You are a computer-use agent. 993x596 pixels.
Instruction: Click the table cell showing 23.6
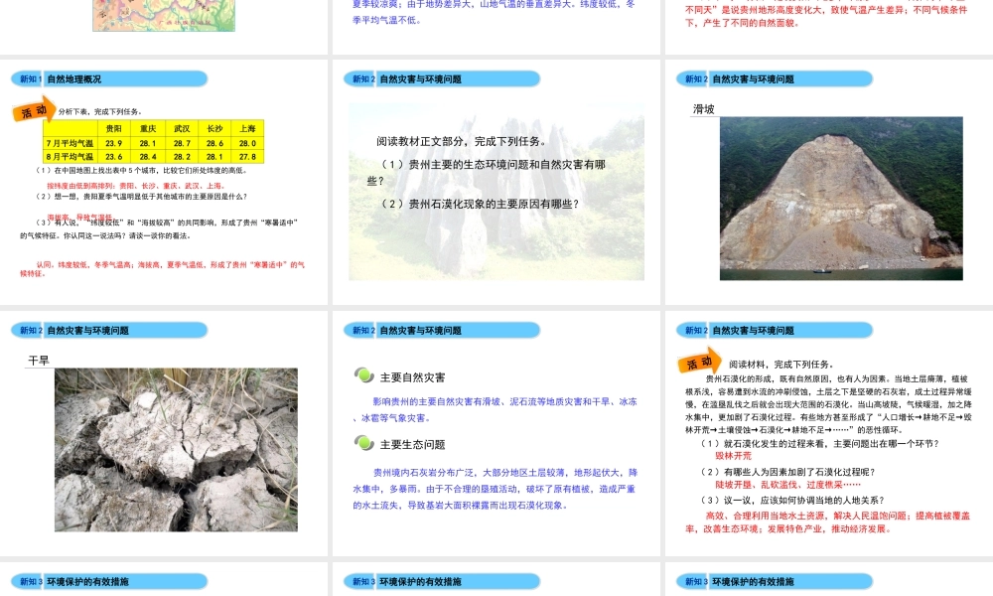coord(114,156)
